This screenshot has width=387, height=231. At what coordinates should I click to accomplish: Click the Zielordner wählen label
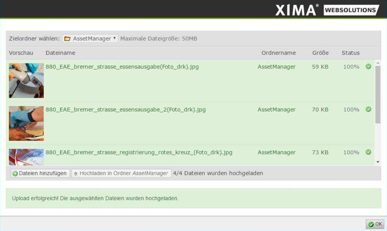tap(34, 38)
